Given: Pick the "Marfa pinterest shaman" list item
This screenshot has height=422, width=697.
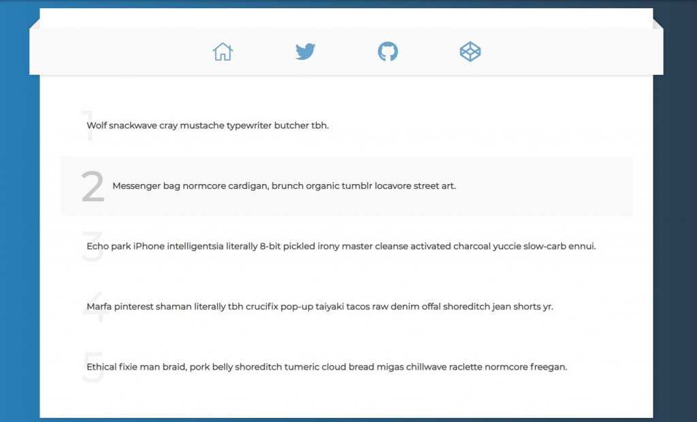Looking at the screenshot, I should tap(320, 307).
